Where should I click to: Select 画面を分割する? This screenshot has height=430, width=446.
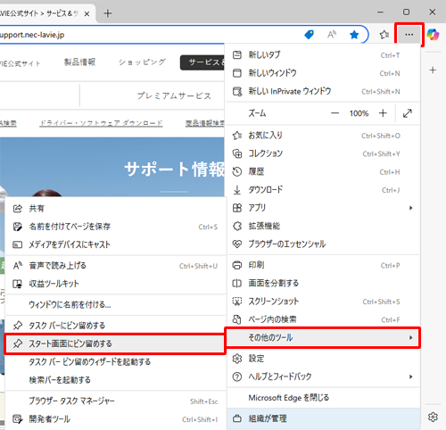[323, 284]
